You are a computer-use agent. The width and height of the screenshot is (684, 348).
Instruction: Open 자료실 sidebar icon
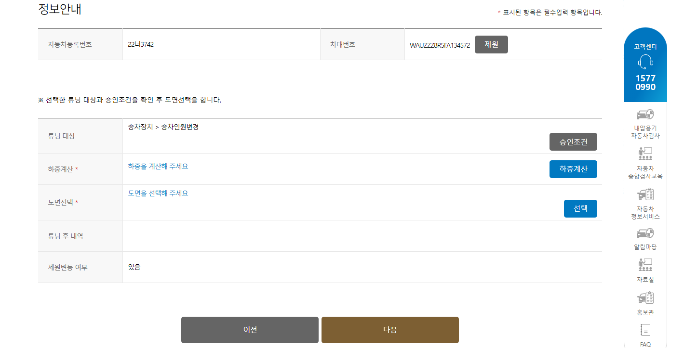tap(645, 264)
